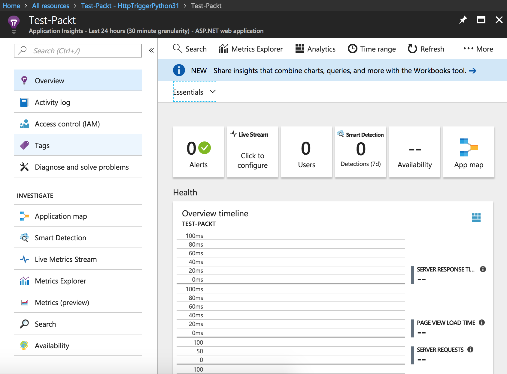Show info for Page View Load Time
The height and width of the screenshot is (374, 507).
pyautogui.click(x=482, y=322)
